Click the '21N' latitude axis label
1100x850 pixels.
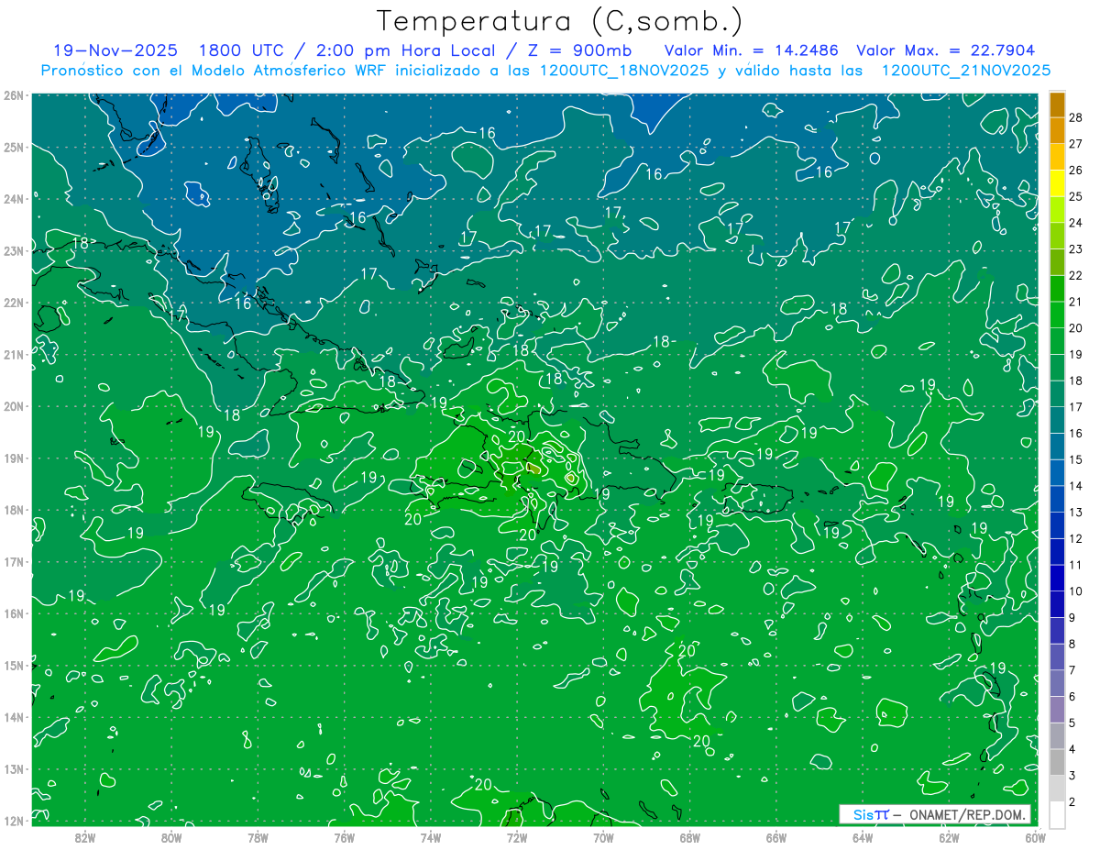[x=13, y=354]
